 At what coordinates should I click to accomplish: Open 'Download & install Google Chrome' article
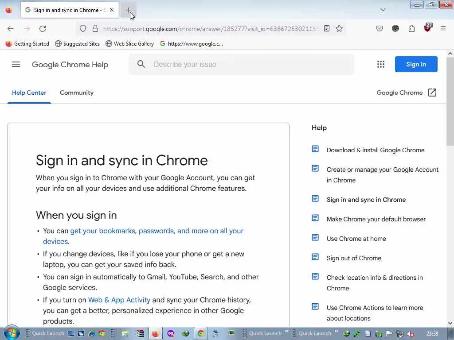[x=376, y=150]
